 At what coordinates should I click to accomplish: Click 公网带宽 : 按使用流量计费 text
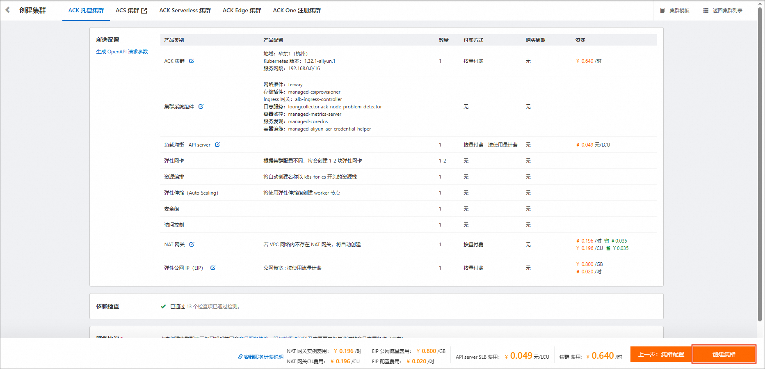click(292, 268)
